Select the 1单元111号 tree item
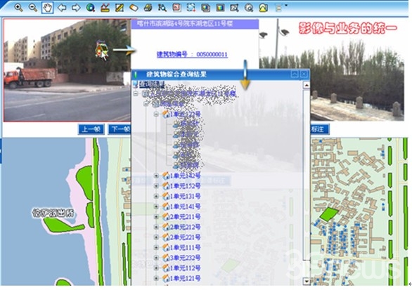The height and width of the screenshot is (290, 412). [185, 247]
